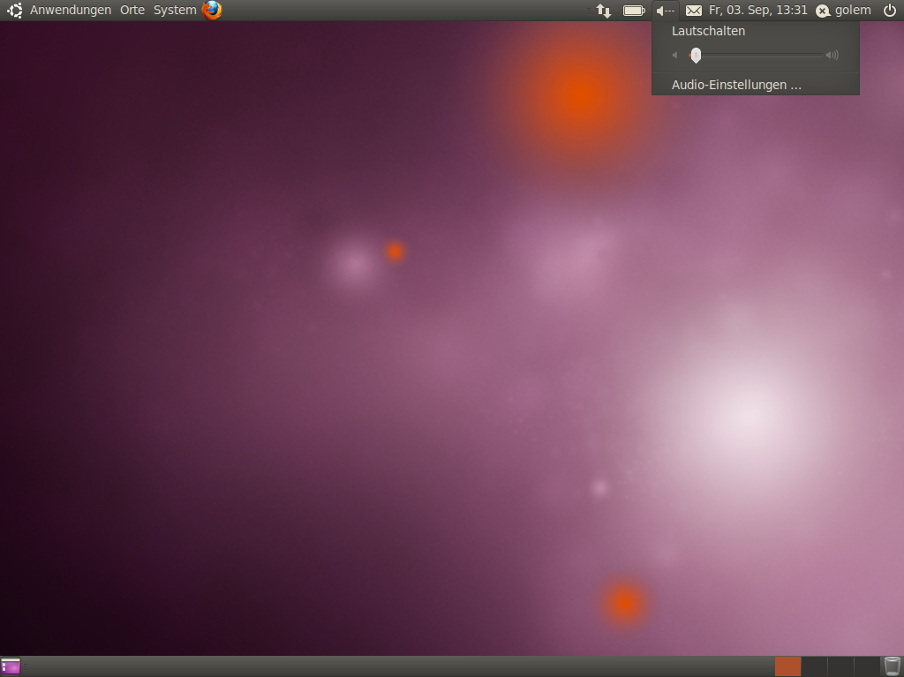This screenshot has height=677, width=904.
Task: Click the muted speaker panel icon
Action: 666,11
